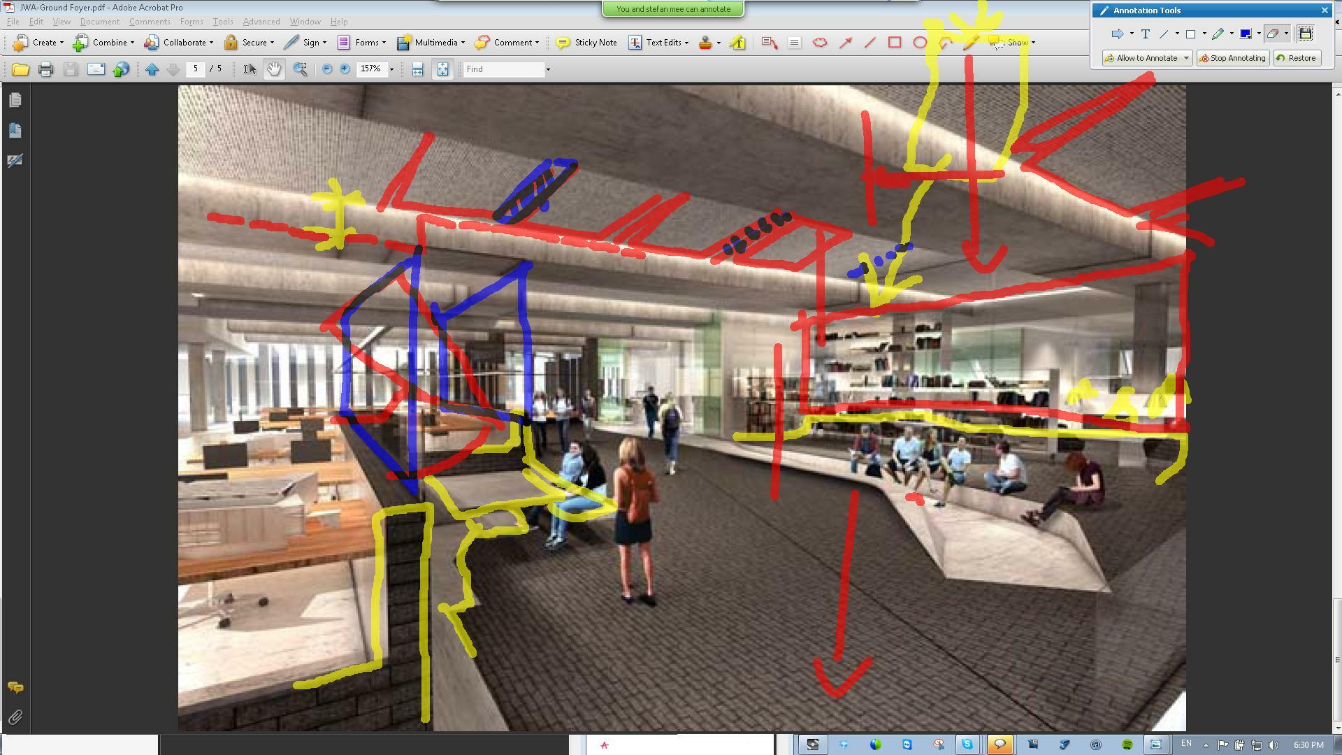Open the Pages panel in the left sidebar
The height and width of the screenshot is (755, 1342).
click(15, 100)
